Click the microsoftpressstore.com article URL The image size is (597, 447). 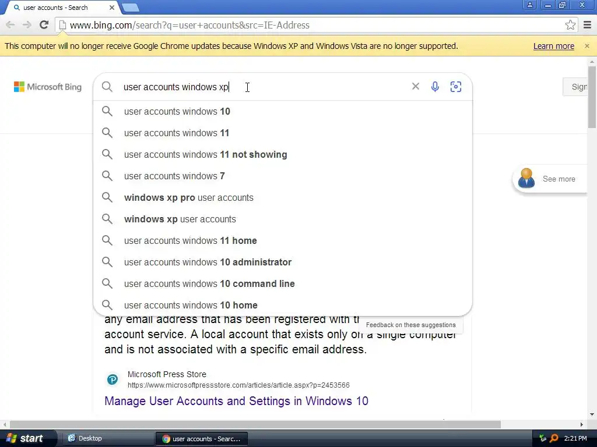pos(238,385)
